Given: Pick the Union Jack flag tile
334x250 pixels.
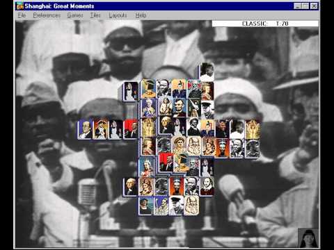Looking at the screenshot, I should tap(194, 89).
